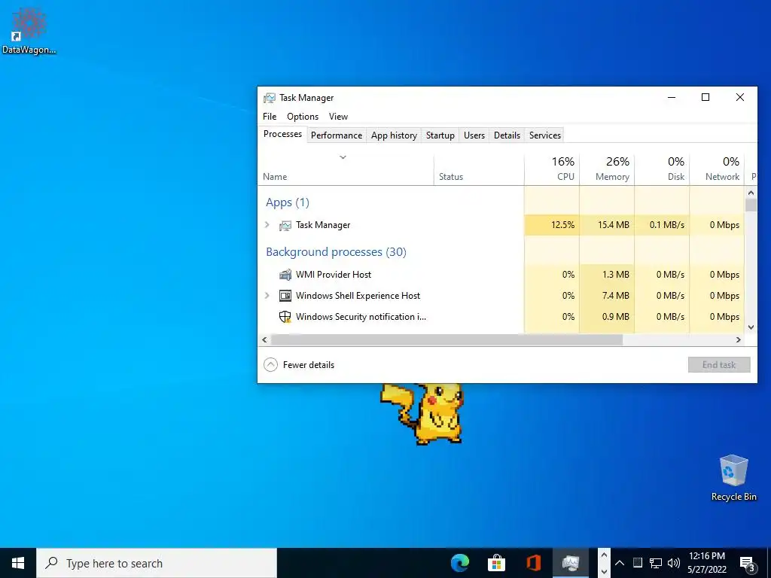
Task: Click the 0.9 MB memory value
Action: (616, 317)
